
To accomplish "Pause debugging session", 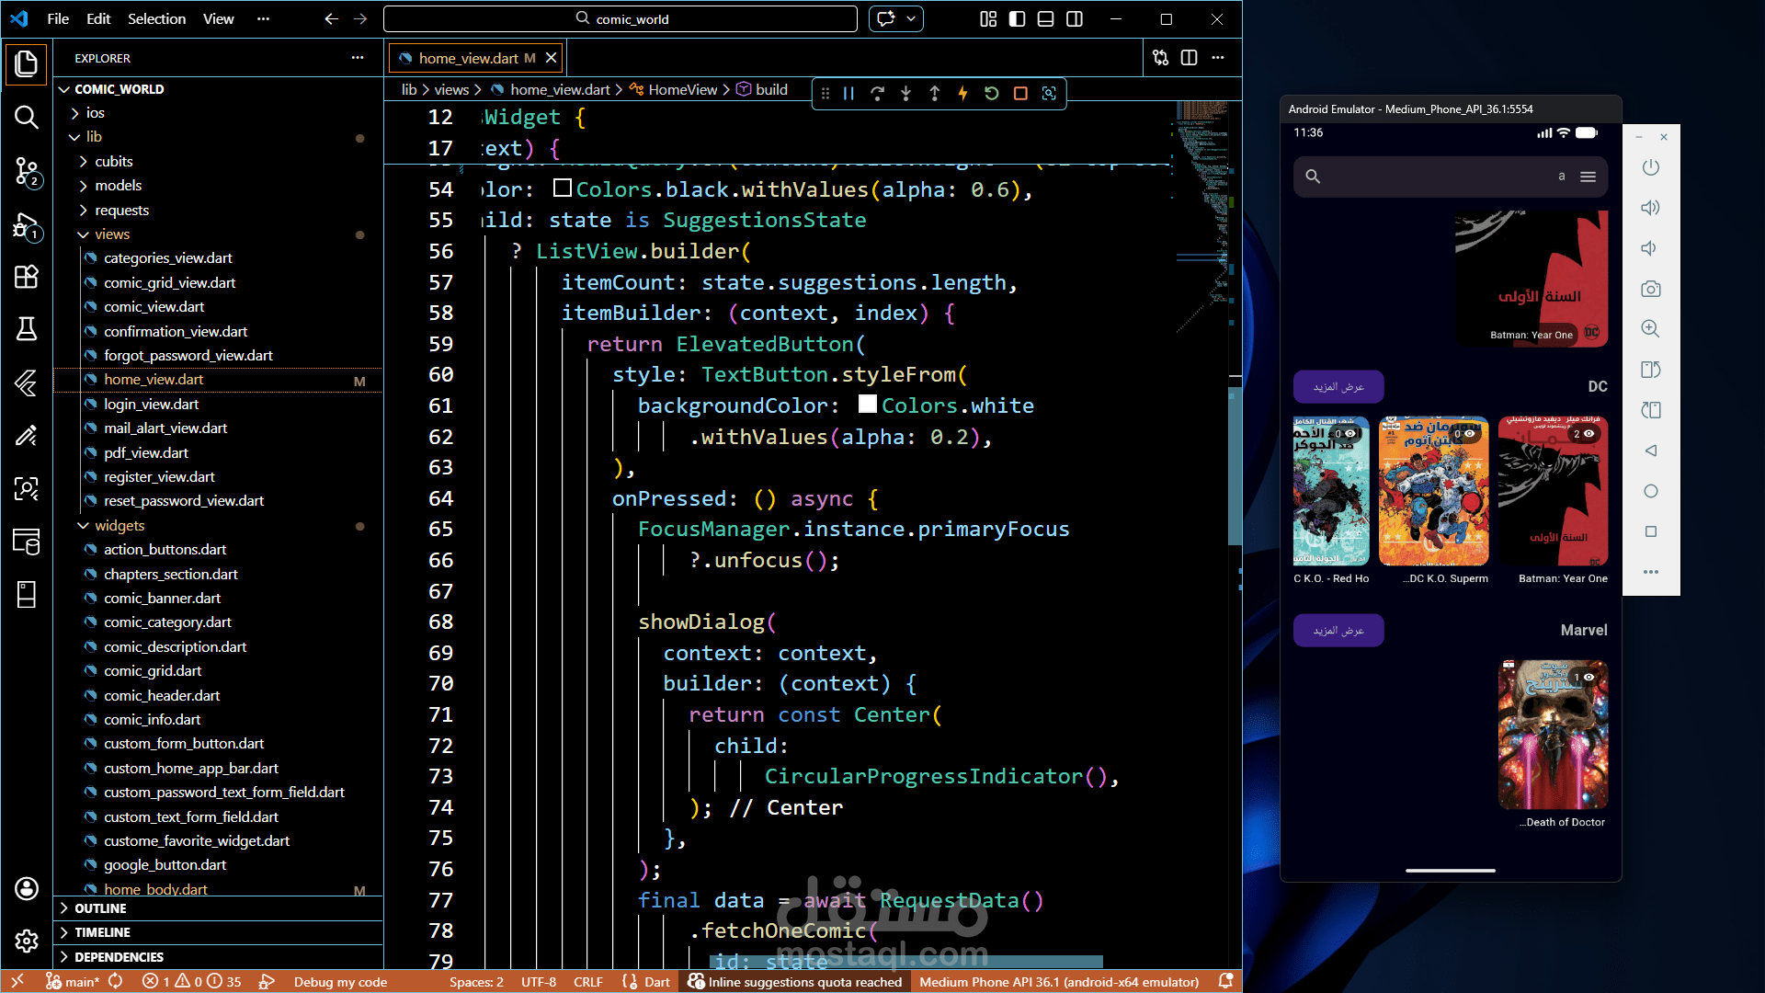I will coord(848,93).
